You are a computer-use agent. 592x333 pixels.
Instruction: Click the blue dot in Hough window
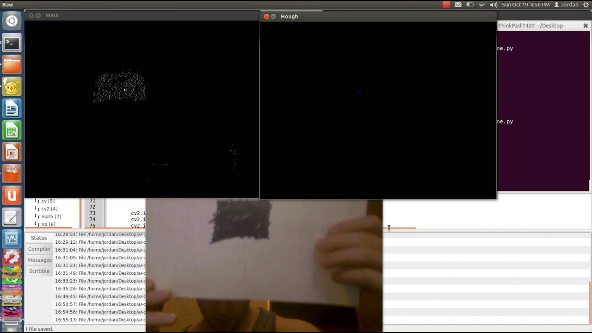click(x=359, y=91)
